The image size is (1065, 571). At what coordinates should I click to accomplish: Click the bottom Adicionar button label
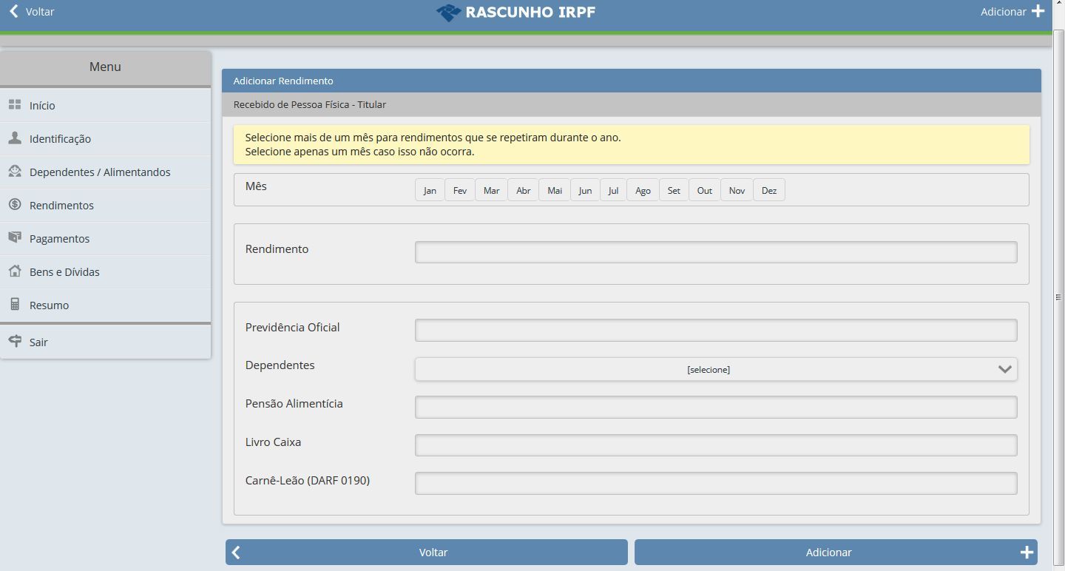click(x=828, y=553)
